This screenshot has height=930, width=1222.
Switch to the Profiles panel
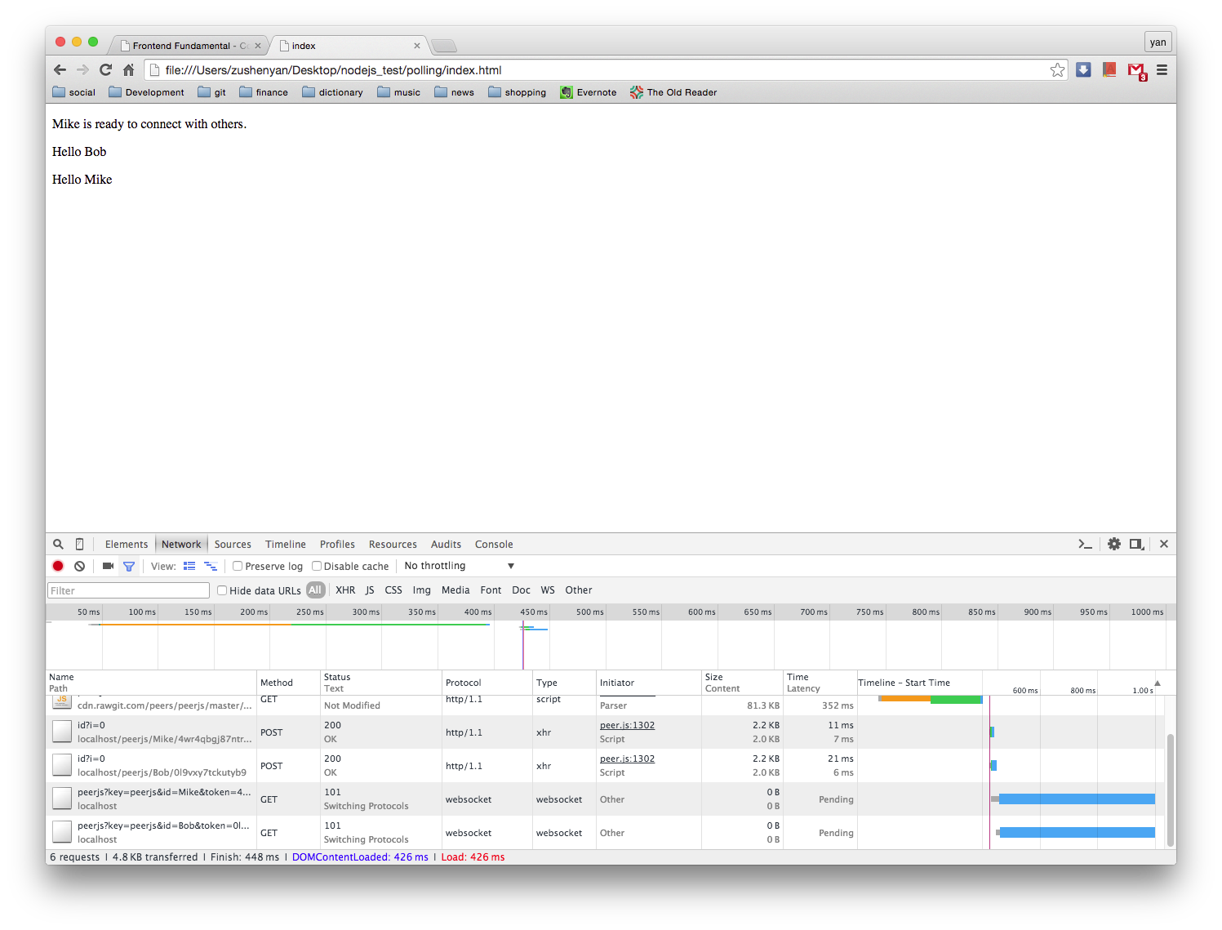[x=337, y=545]
